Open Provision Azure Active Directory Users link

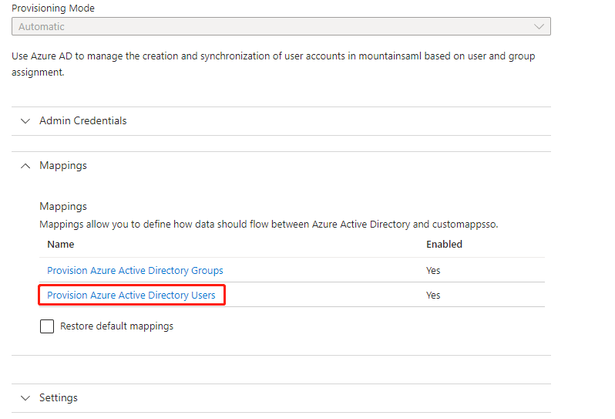tap(131, 296)
